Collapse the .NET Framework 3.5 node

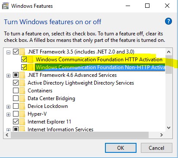[x=9, y=52]
